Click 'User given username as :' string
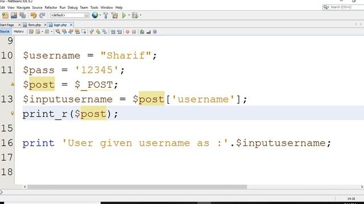Image resolution: width=364 pixels, height=204 pixels. point(145,143)
